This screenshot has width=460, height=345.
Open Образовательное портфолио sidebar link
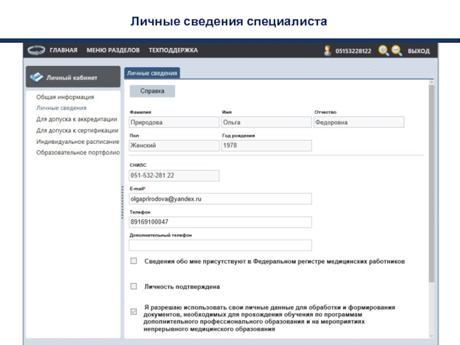point(78,152)
